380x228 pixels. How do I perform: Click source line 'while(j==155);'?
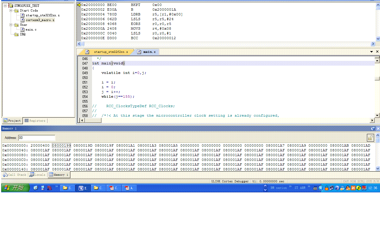click(118, 97)
